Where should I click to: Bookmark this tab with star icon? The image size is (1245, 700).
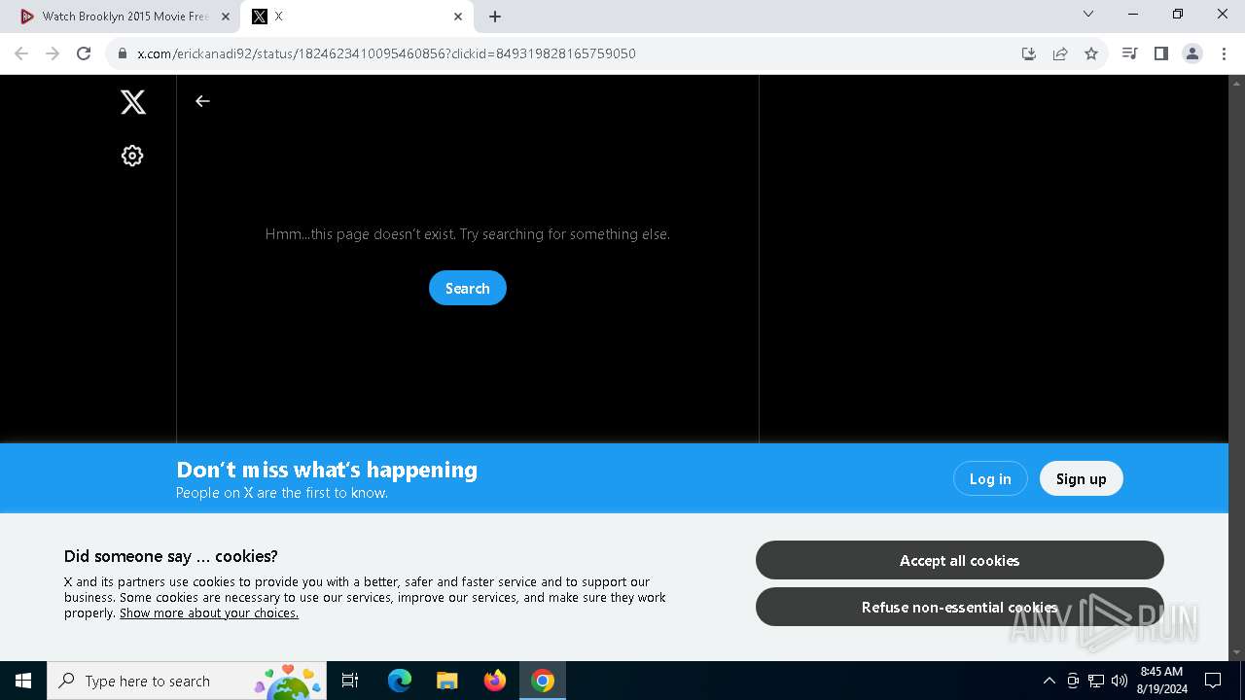pos(1091,53)
